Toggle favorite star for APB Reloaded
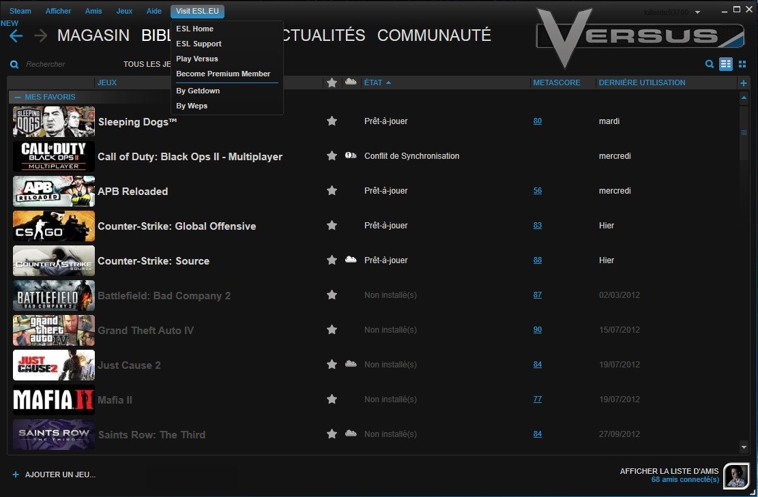 [332, 190]
